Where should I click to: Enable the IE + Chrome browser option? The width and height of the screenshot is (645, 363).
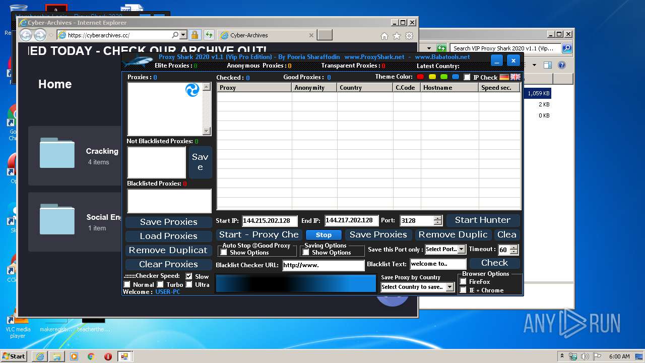tap(463, 290)
